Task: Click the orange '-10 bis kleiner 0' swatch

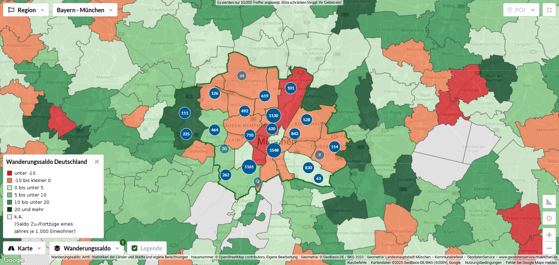Action: pyautogui.click(x=10, y=180)
